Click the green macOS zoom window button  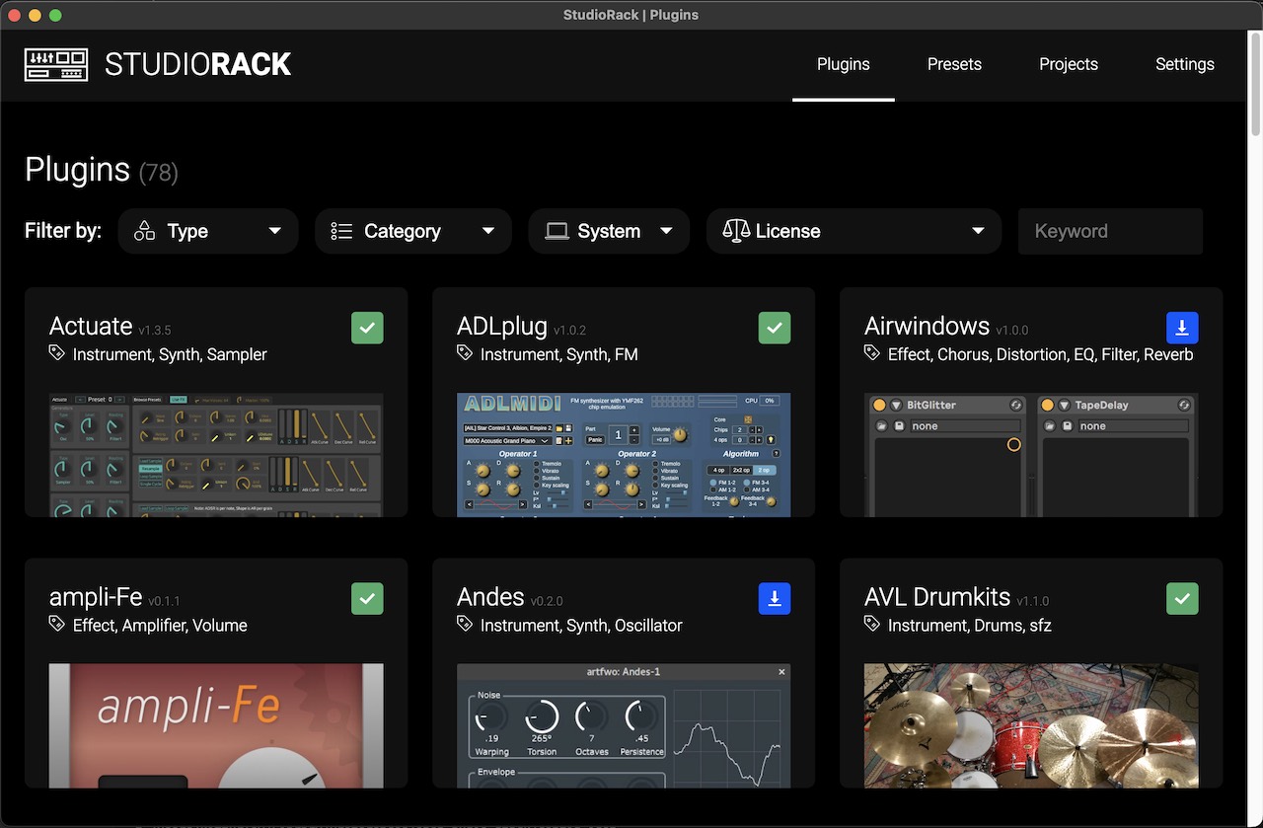click(x=55, y=15)
